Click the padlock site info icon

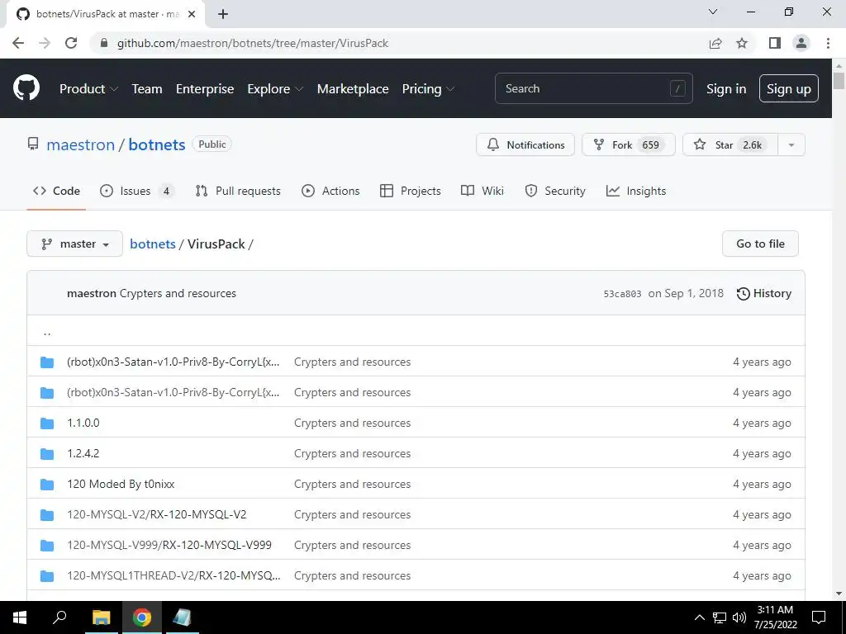[104, 43]
